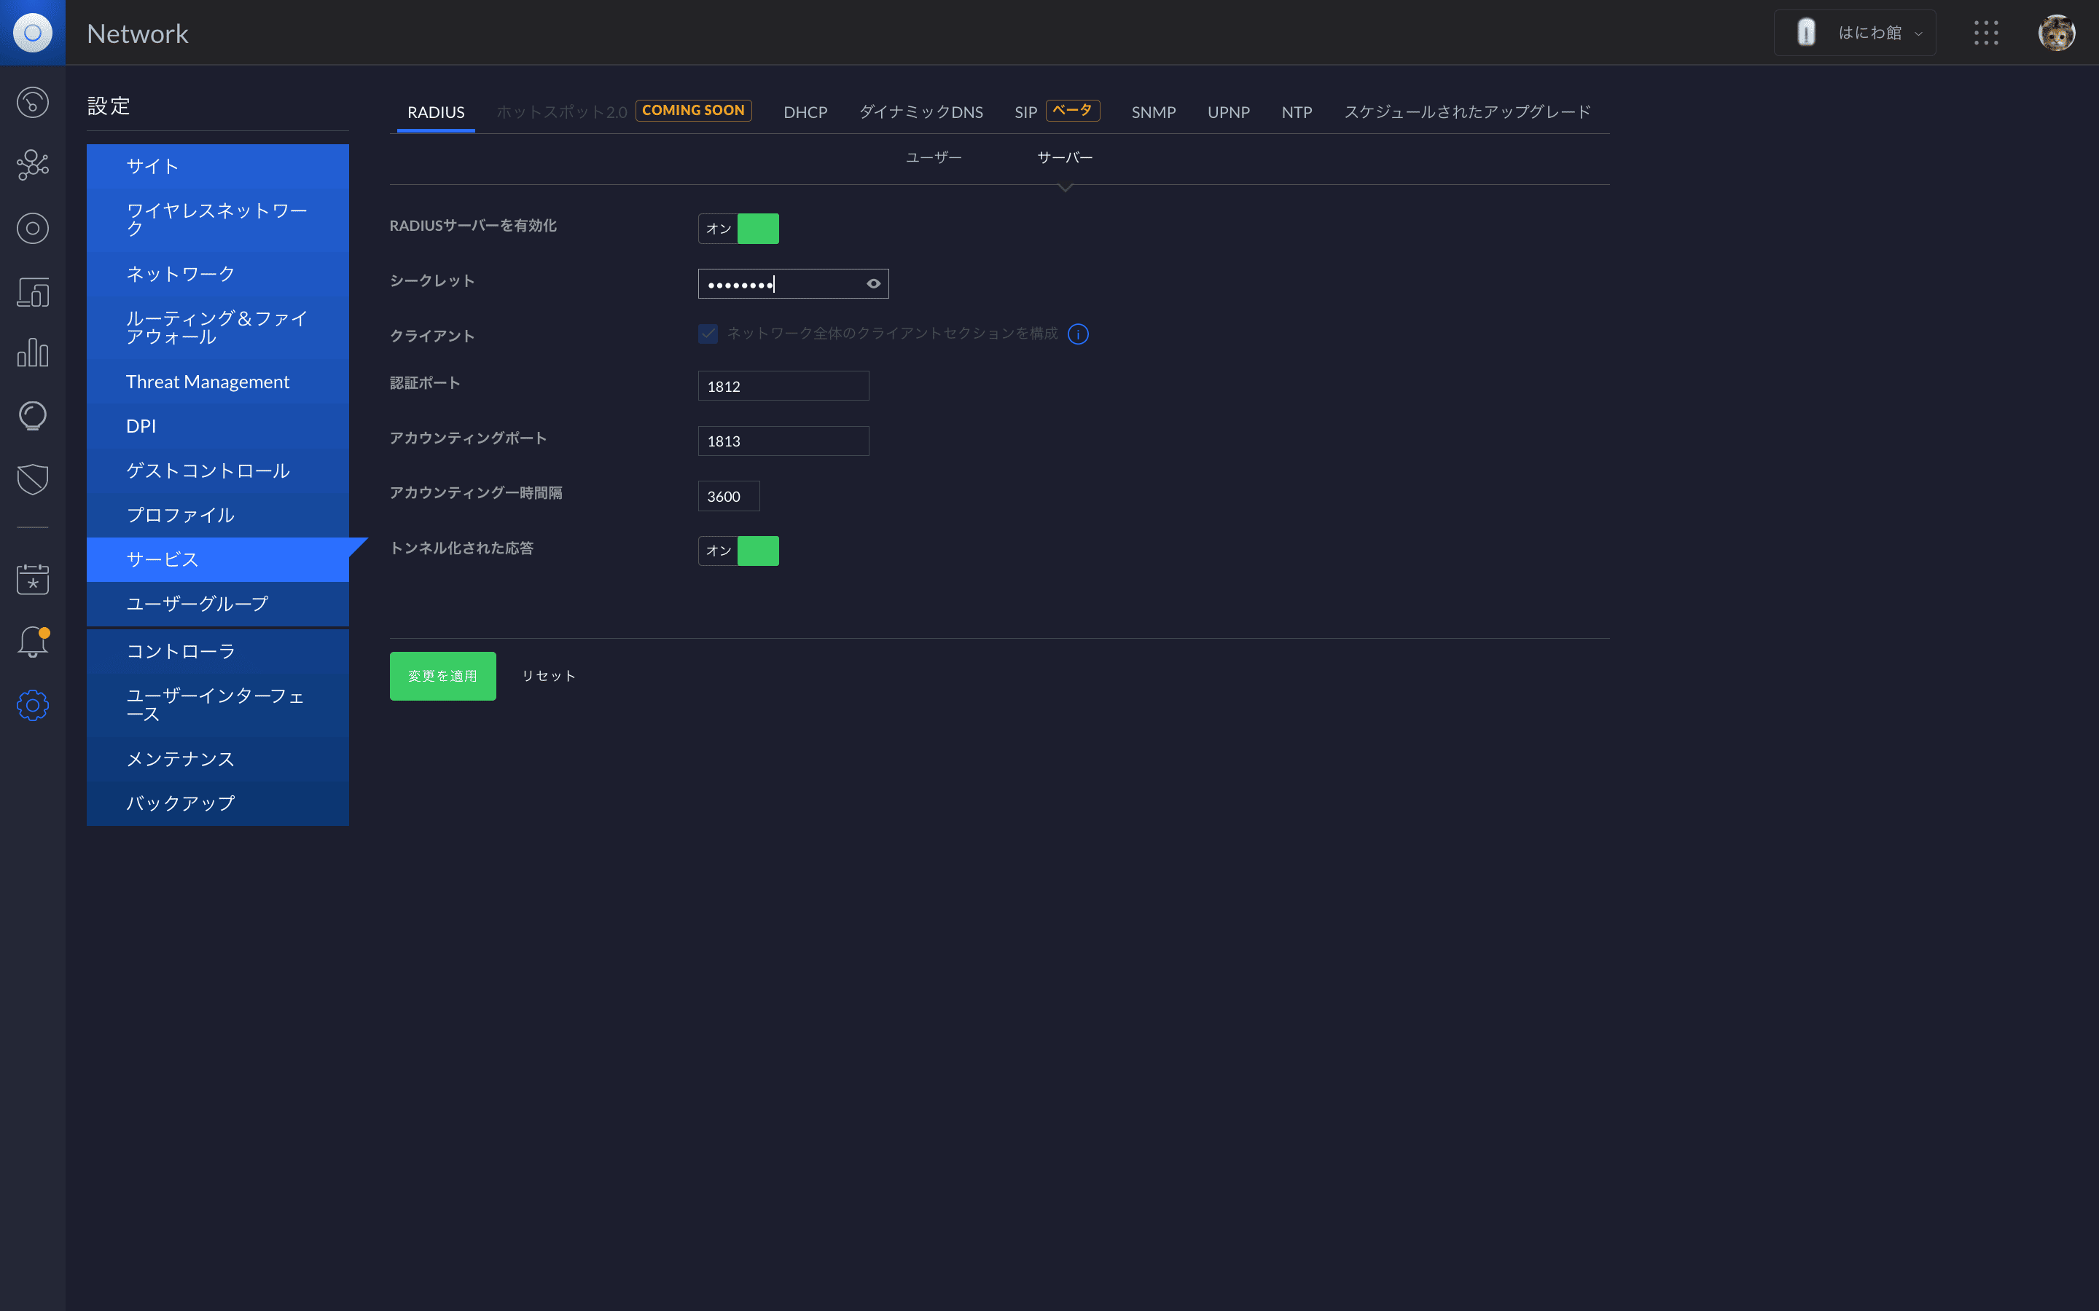The height and width of the screenshot is (1311, 2099).
Task: Open the apps grid icon in header
Action: coord(1985,33)
